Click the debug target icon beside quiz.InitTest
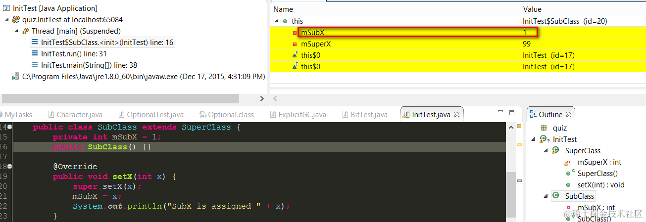This screenshot has height=222, width=646. [x=16, y=20]
